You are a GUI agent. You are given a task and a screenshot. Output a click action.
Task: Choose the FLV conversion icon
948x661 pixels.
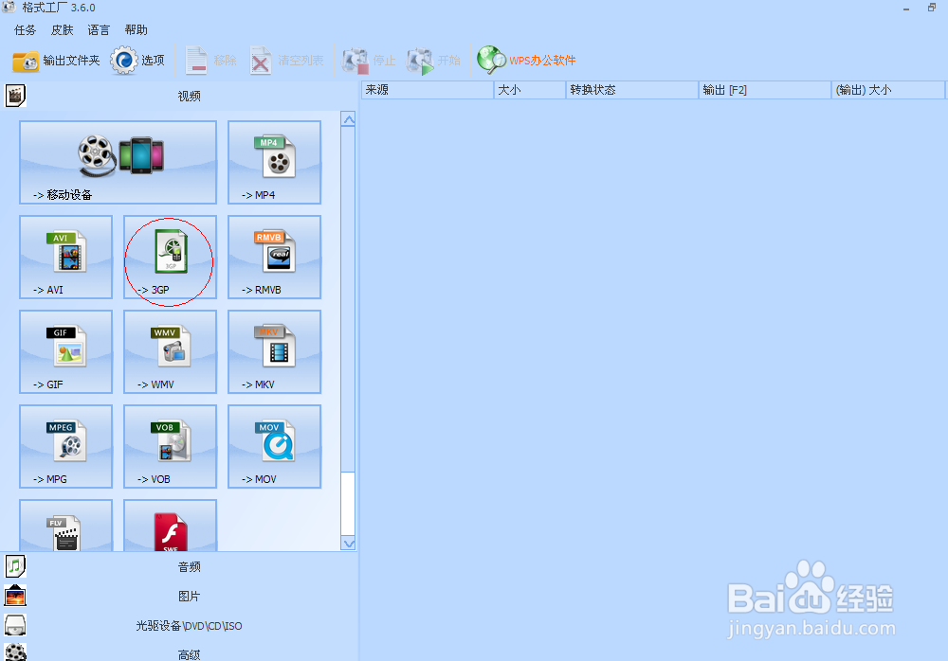point(66,526)
